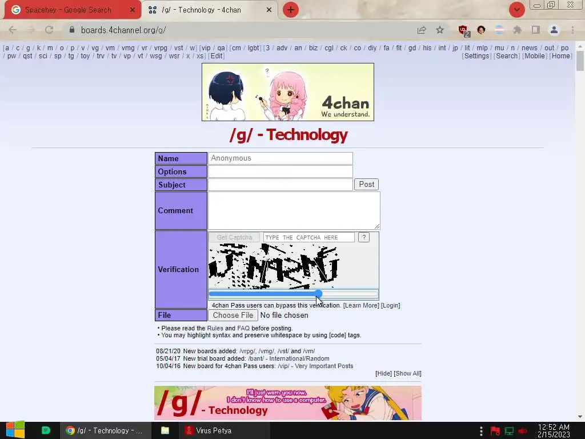Click the captcha slider handle
The height and width of the screenshot is (439, 585).
[x=318, y=294]
